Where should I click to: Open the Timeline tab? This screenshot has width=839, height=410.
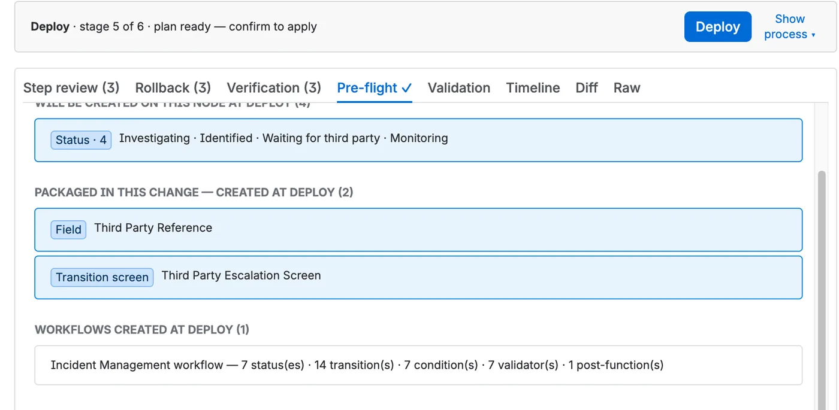(x=533, y=88)
